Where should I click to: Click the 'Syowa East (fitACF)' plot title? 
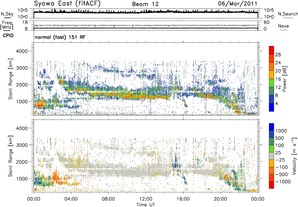click(67, 4)
